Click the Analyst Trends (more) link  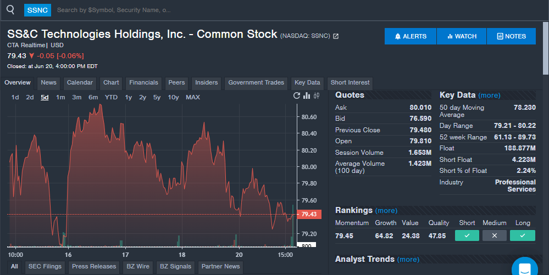408,259
